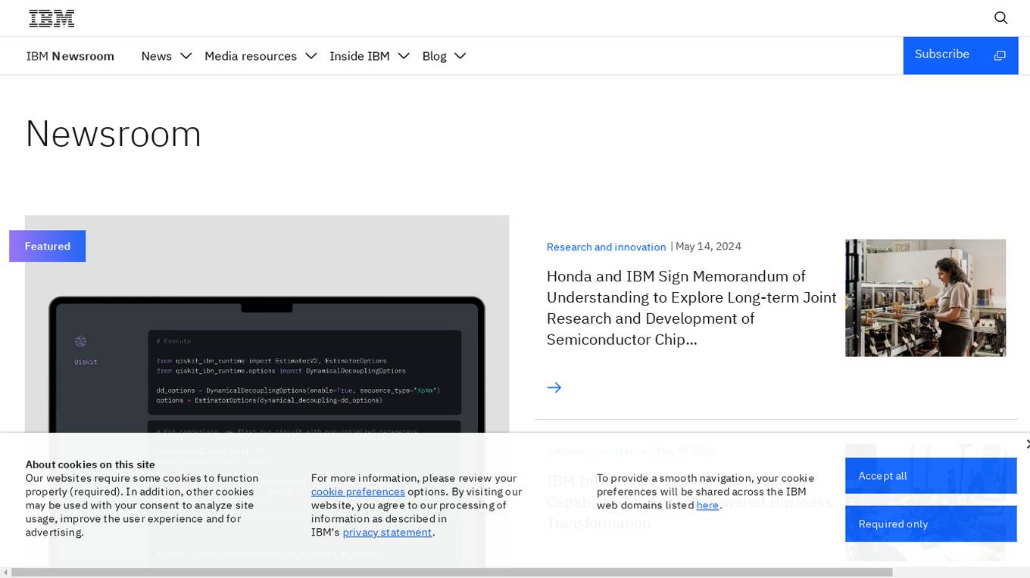Expand the Blog chevron
Screen dimensions: 1030x578
tap(460, 56)
